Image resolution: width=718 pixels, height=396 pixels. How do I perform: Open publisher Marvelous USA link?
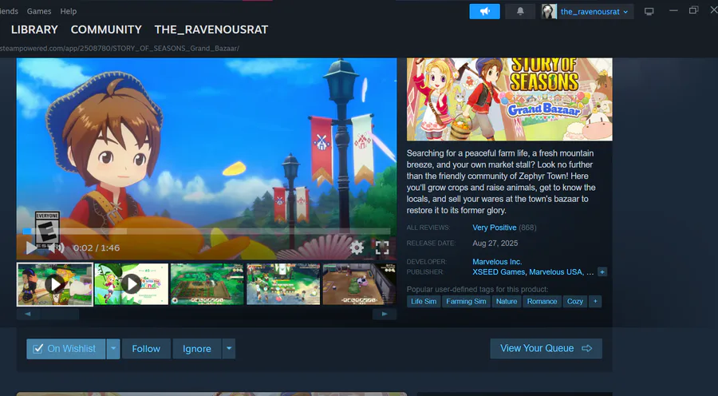coord(555,271)
